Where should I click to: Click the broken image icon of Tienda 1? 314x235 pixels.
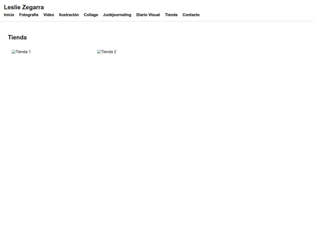(x=13, y=52)
